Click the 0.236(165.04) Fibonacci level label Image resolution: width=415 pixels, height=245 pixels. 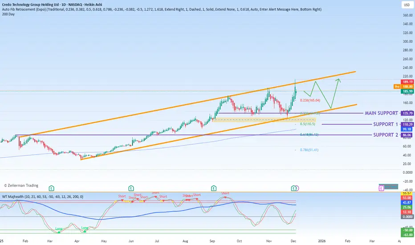click(310, 100)
